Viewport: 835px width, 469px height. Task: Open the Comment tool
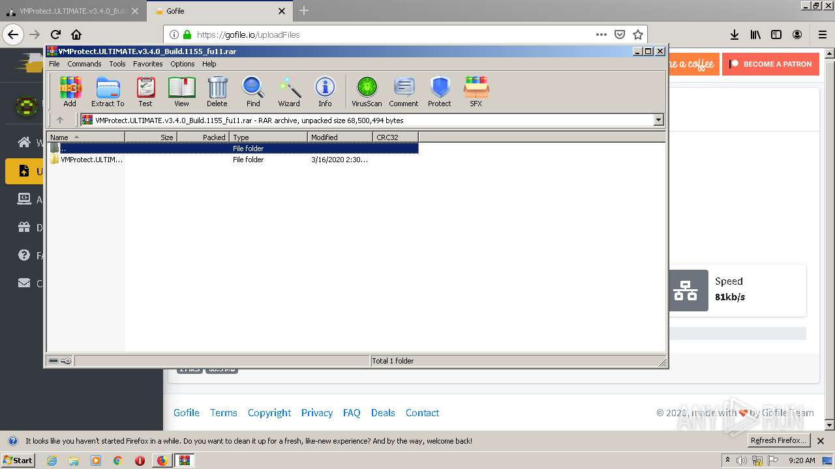click(x=404, y=91)
